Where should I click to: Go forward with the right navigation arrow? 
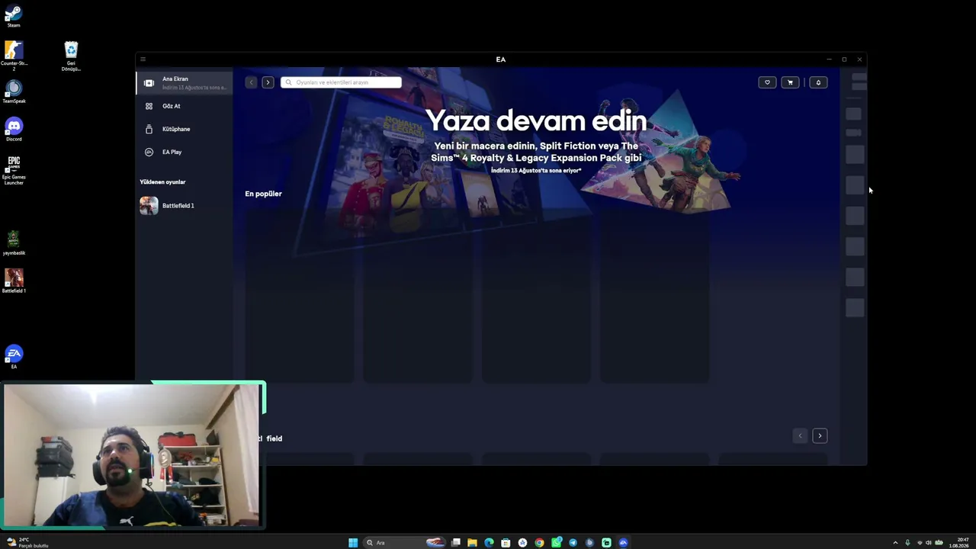tap(268, 82)
